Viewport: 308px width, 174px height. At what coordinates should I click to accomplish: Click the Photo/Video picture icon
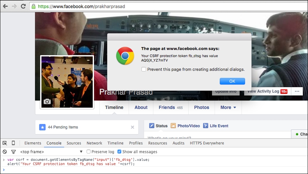173,126
